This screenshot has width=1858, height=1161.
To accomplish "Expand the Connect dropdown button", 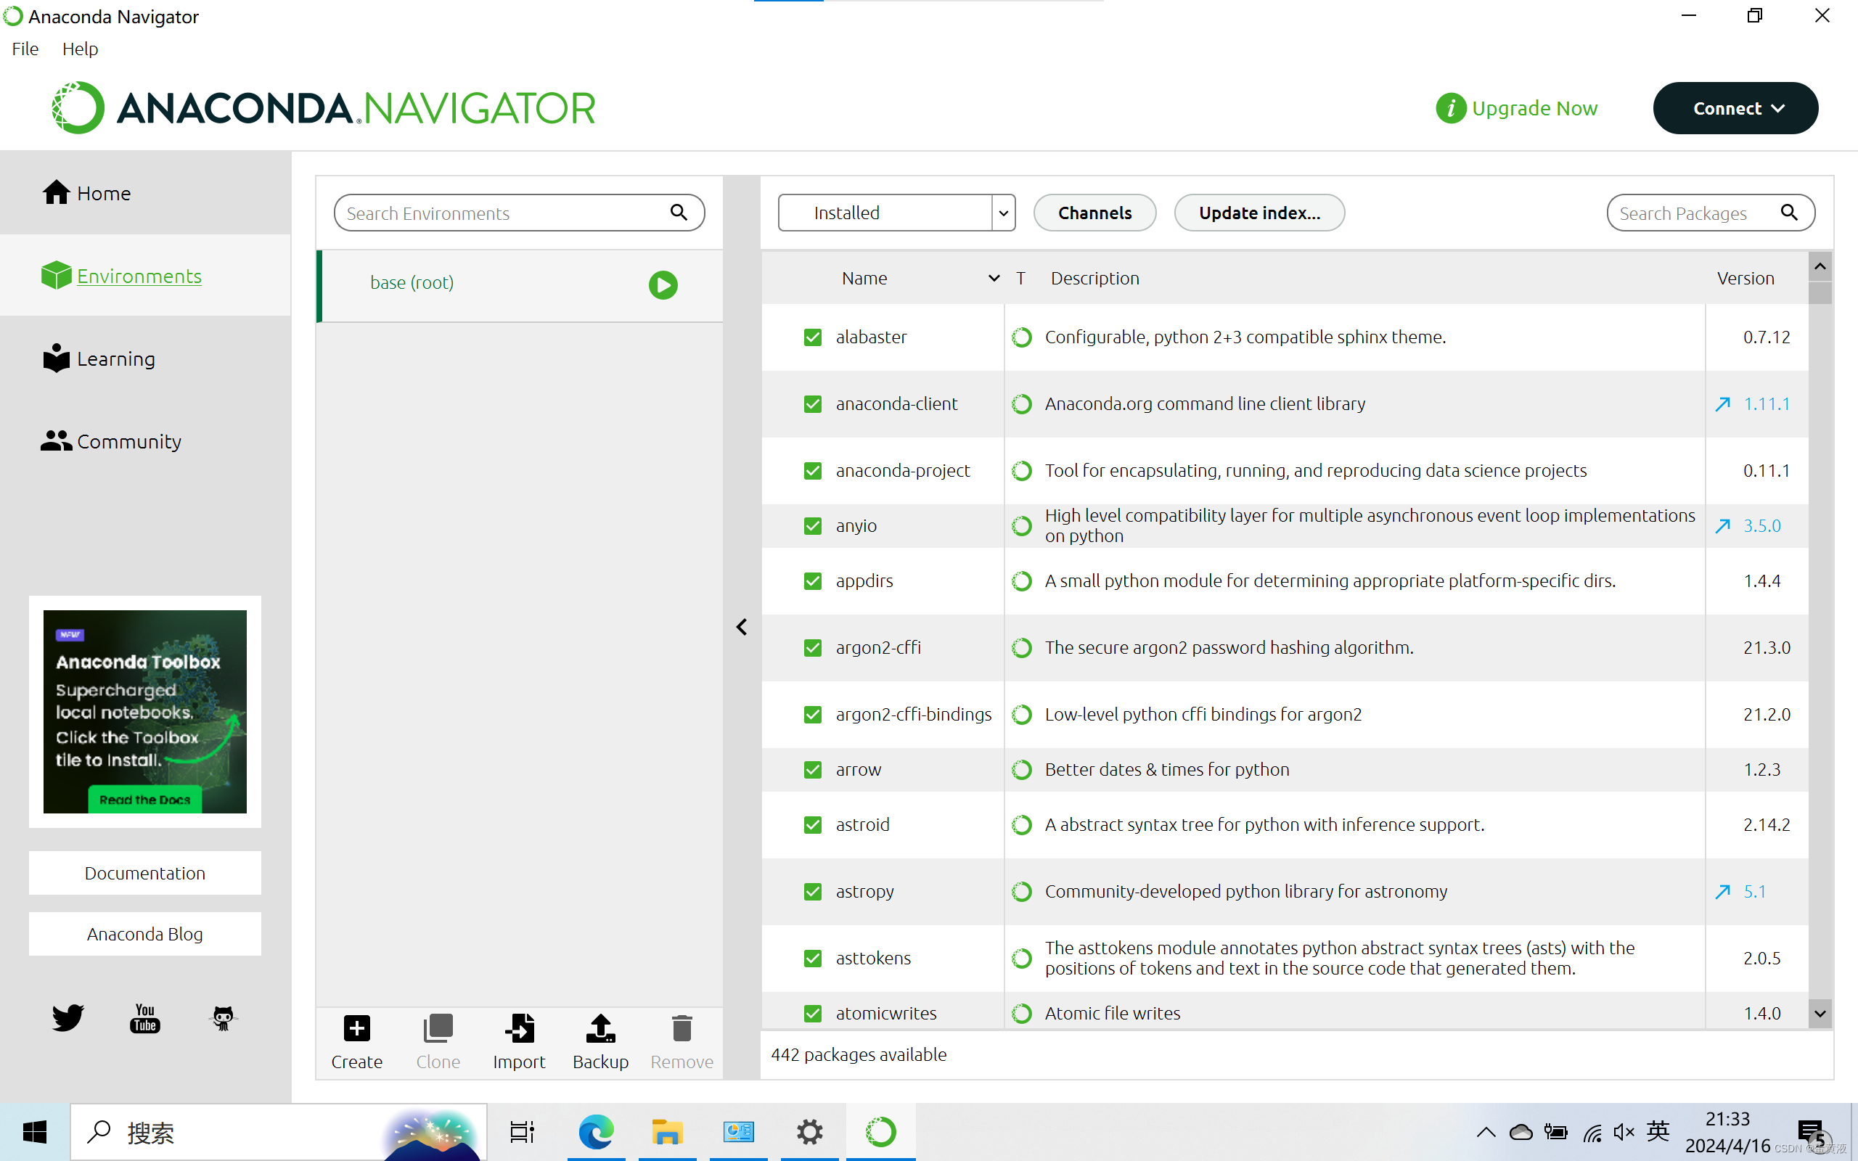I will [x=1735, y=108].
